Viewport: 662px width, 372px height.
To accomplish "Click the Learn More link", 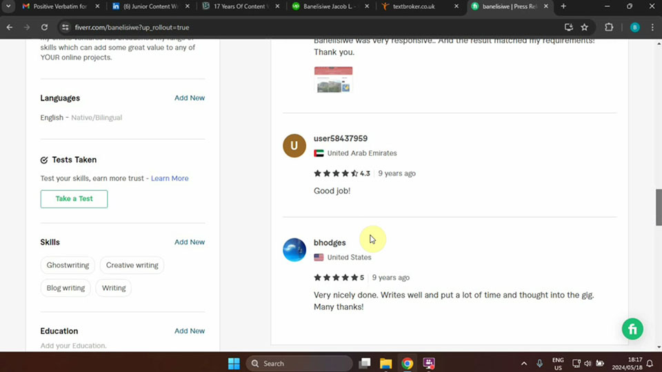I will pyautogui.click(x=170, y=178).
